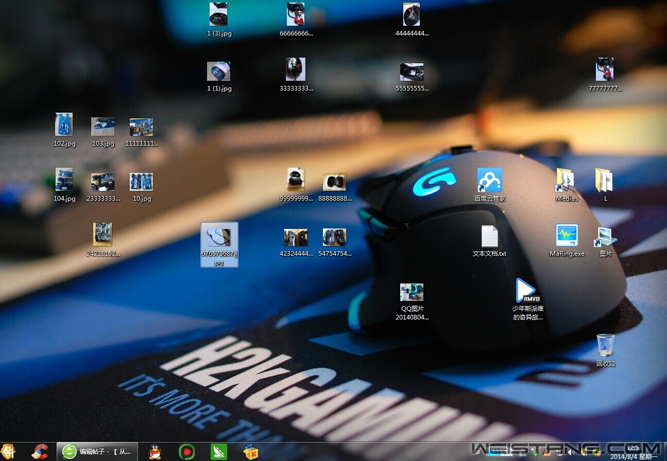
Task: Launch MaRing.exe from the desktop
Action: 567,236
